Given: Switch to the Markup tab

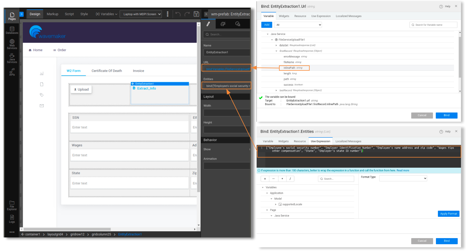Looking at the screenshot, I should [52, 14].
